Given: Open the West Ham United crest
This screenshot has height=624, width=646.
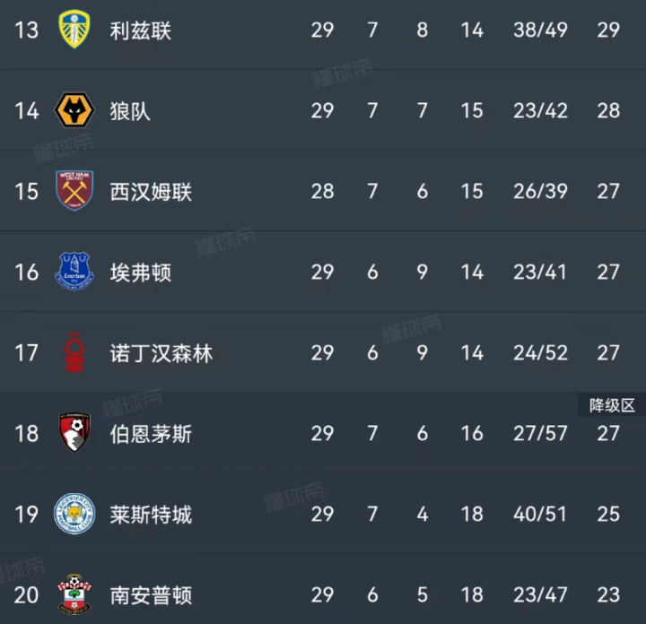Looking at the screenshot, I should [74, 191].
